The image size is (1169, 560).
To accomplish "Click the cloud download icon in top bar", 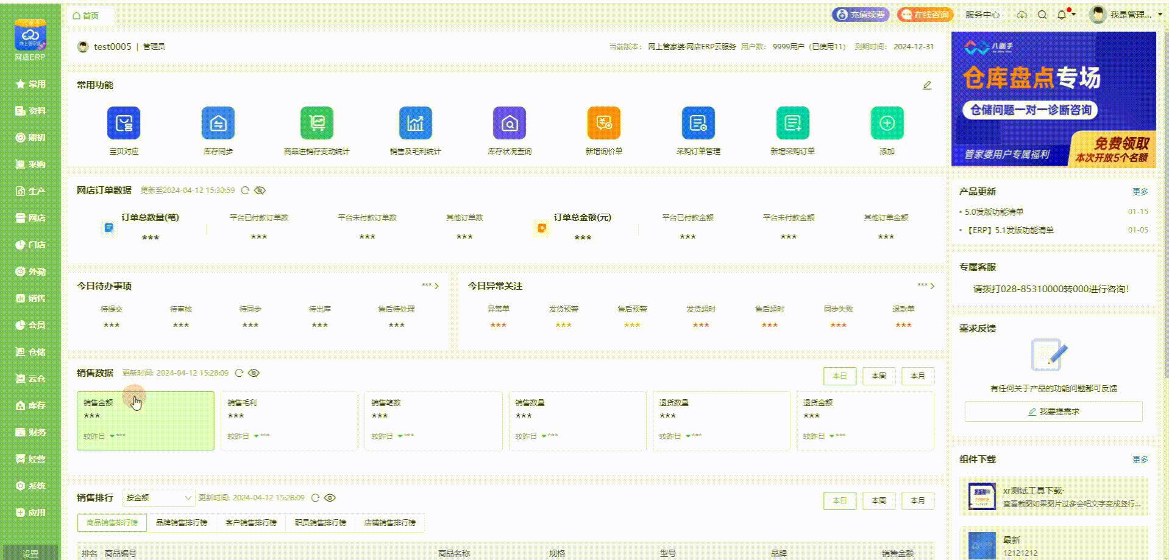I will pos(1022,15).
